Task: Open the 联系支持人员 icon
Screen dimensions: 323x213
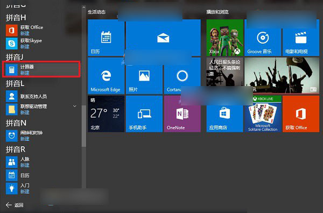Action: [x=11, y=96]
